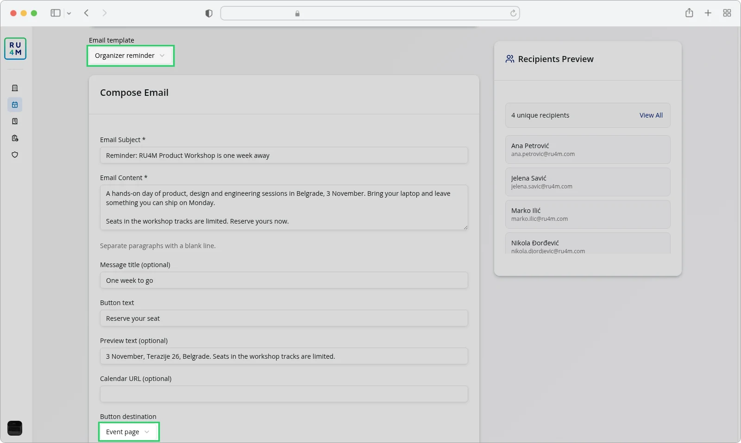Click the Recipients Preview heading
This screenshot has width=741, height=443.
coord(556,59)
